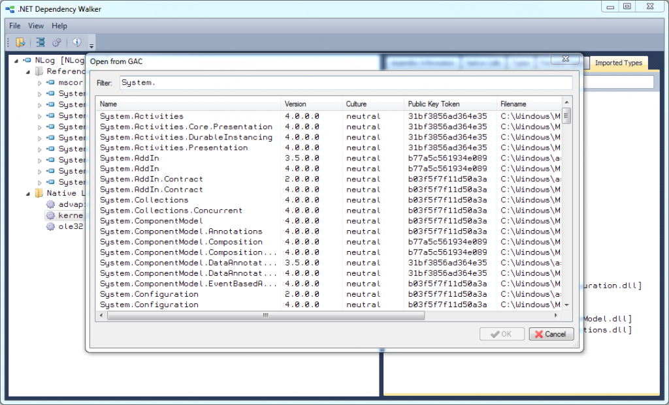Select System.AddIn.Contract version 4.0.0.0 row
669x405 pixels.
tap(329, 190)
